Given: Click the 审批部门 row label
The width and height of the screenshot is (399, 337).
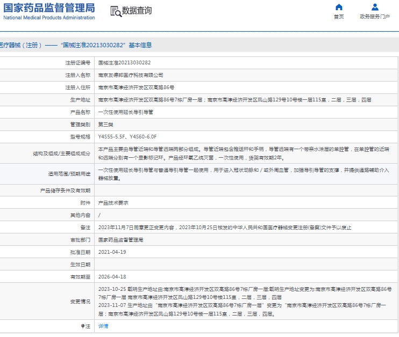Looking at the screenshot, I should [x=81, y=240].
